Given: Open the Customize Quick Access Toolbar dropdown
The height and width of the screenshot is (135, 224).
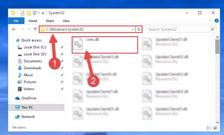Looking at the screenshot, I should coord(43,13).
